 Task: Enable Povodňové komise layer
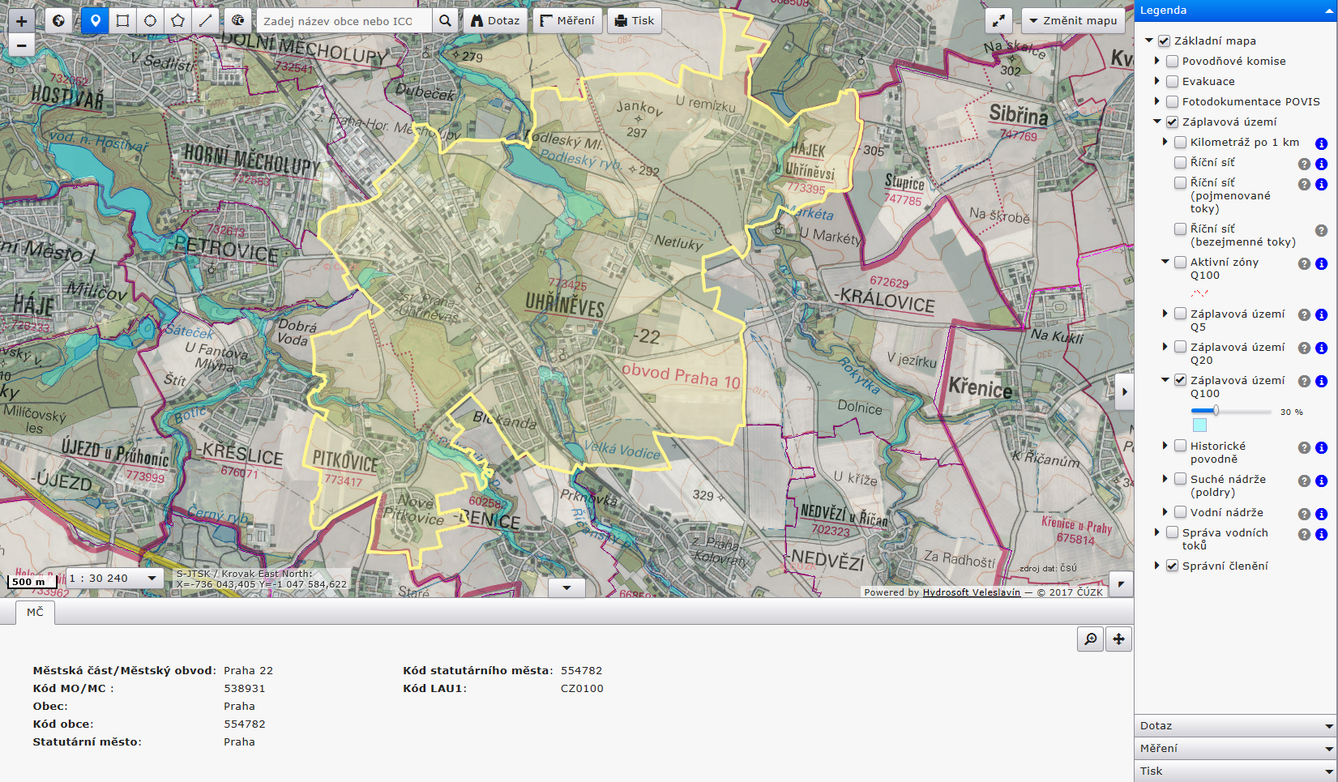coord(1172,61)
